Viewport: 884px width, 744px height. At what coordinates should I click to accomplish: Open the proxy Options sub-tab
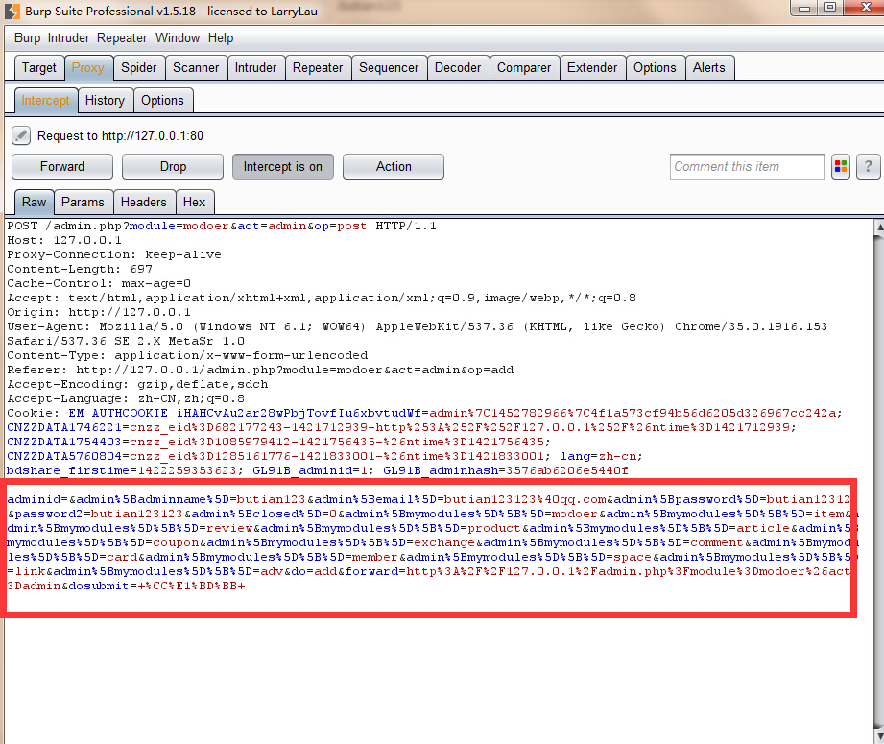click(162, 101)
